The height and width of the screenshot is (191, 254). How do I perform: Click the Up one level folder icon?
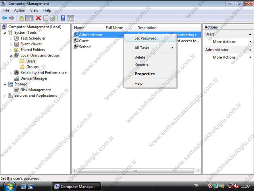point(21,18)
